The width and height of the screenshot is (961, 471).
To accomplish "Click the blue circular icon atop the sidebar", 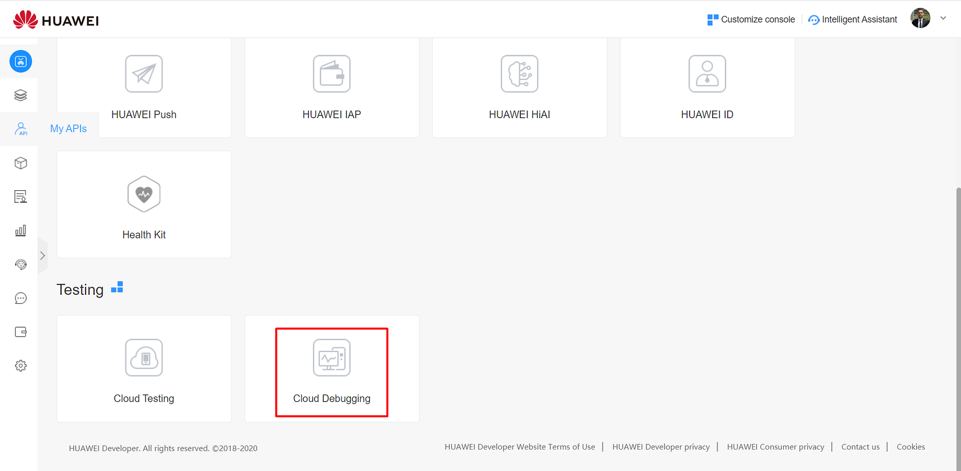I will (x=21, y=62).
